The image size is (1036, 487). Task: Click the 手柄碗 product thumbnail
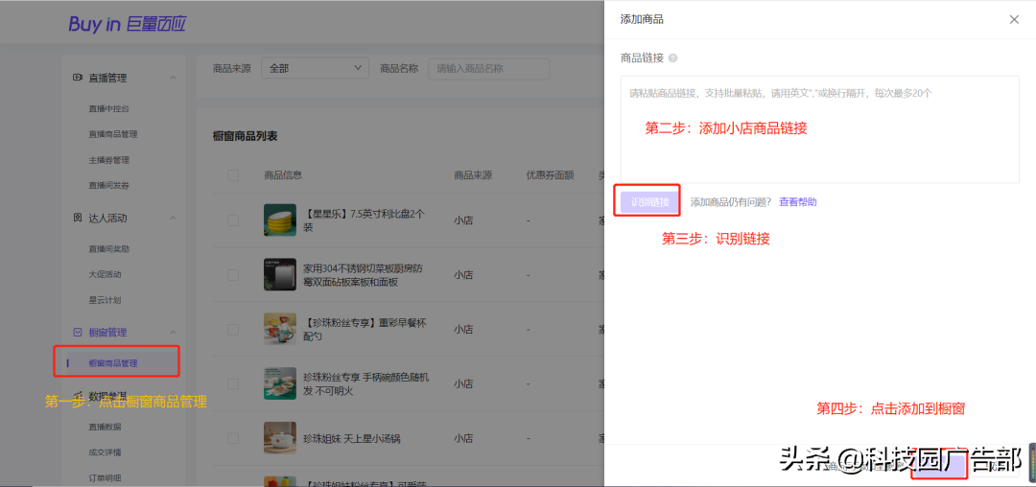280,383
